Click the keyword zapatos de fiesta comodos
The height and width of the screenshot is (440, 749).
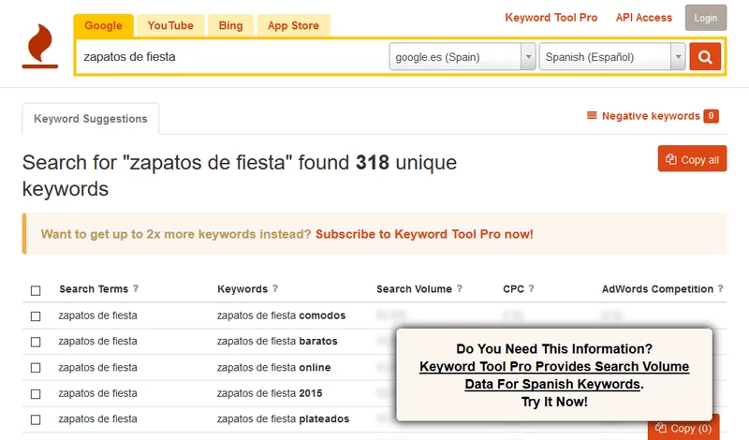[x=282, y=315]
